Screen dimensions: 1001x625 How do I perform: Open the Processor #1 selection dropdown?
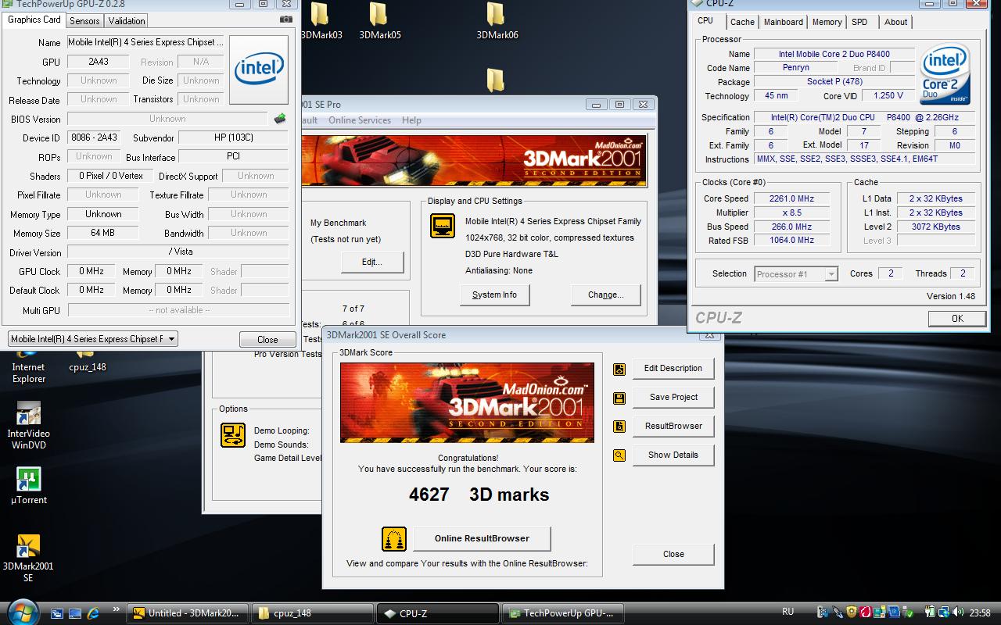click(x=796, y=274)
